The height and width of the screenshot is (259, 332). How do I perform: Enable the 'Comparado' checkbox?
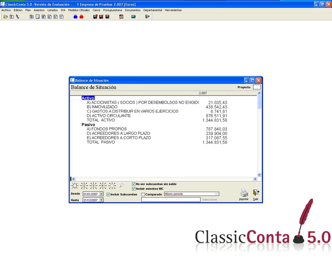[143, 194]
